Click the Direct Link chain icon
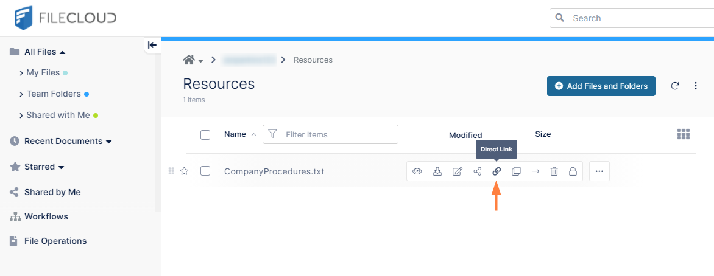Screen dimensions: 714x276 pyautogui.click(x=497, y=171)
